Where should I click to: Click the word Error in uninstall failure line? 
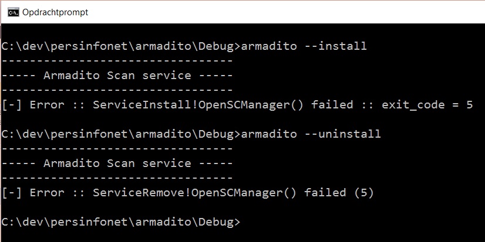pos(47,193)
